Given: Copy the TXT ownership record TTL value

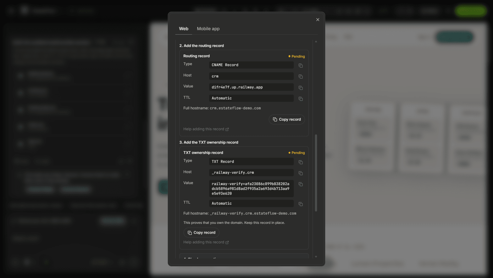Looking at the screenshot, I should point(301,204).
